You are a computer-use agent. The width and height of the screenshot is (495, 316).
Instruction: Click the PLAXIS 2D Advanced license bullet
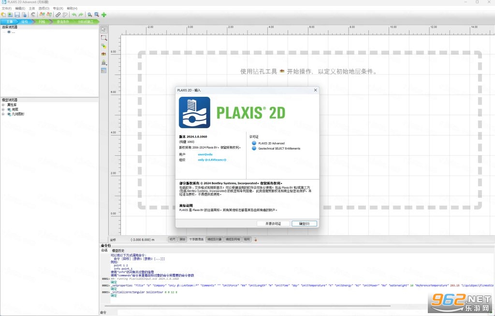pyautogui.click(x=254, y=143)
